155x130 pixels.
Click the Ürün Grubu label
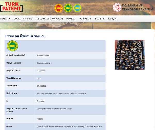(x=12, y=93)
